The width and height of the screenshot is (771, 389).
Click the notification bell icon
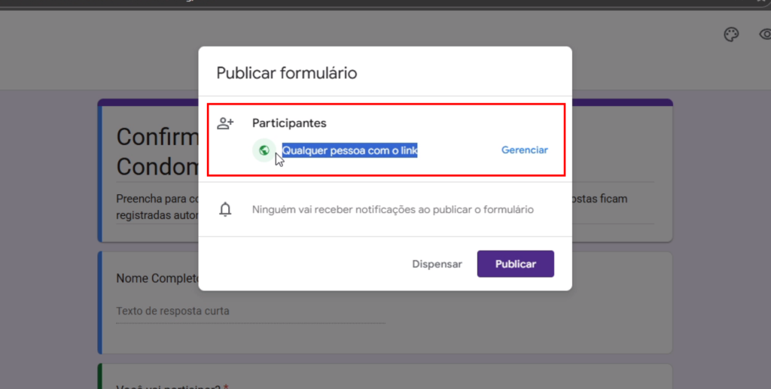pos(225,209)
